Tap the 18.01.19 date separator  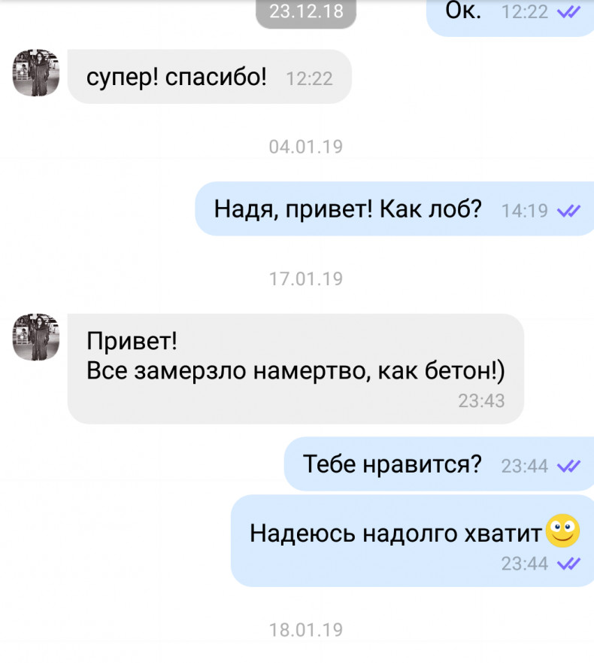click(306, 630)
